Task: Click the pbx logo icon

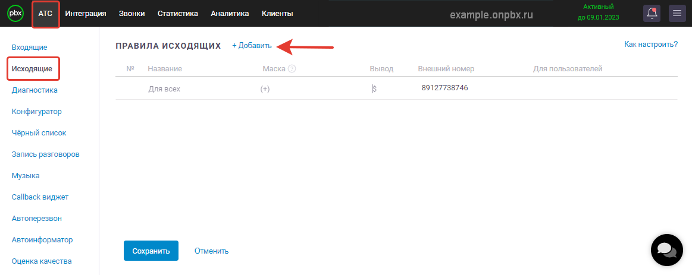Action: [x=15, y=13]
